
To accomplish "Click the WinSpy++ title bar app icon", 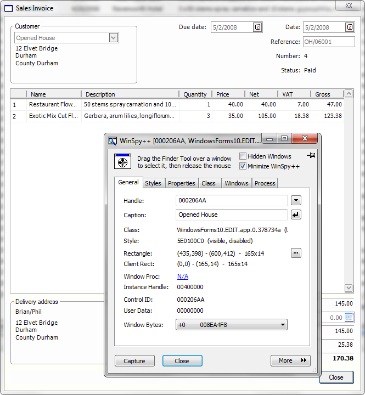I will click(x=113, y=141).
